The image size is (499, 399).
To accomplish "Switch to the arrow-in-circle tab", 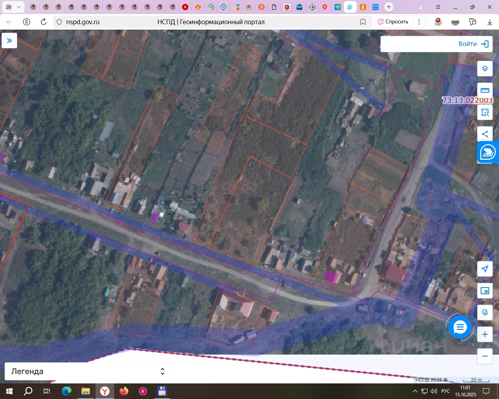I will (x=312, y=7).
